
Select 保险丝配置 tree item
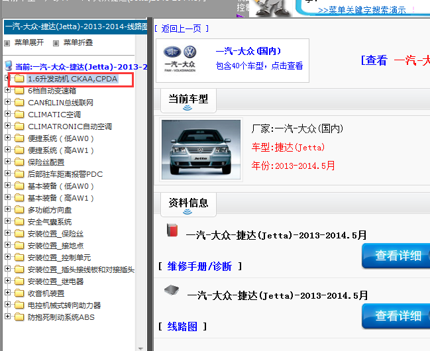[x=46, y=162]
